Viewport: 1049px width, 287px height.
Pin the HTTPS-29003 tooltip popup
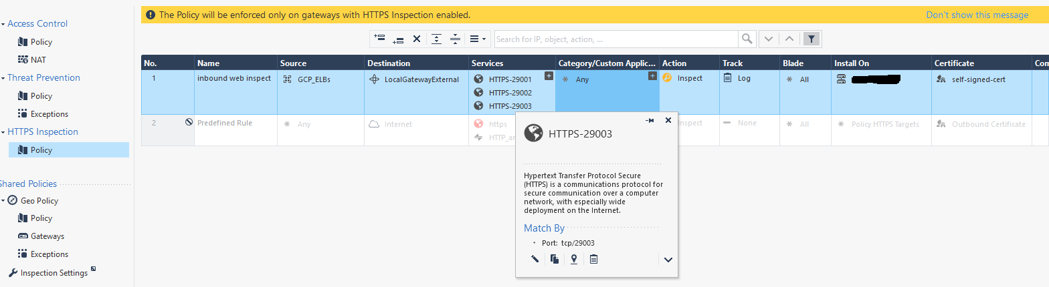(x=650, y=120)
